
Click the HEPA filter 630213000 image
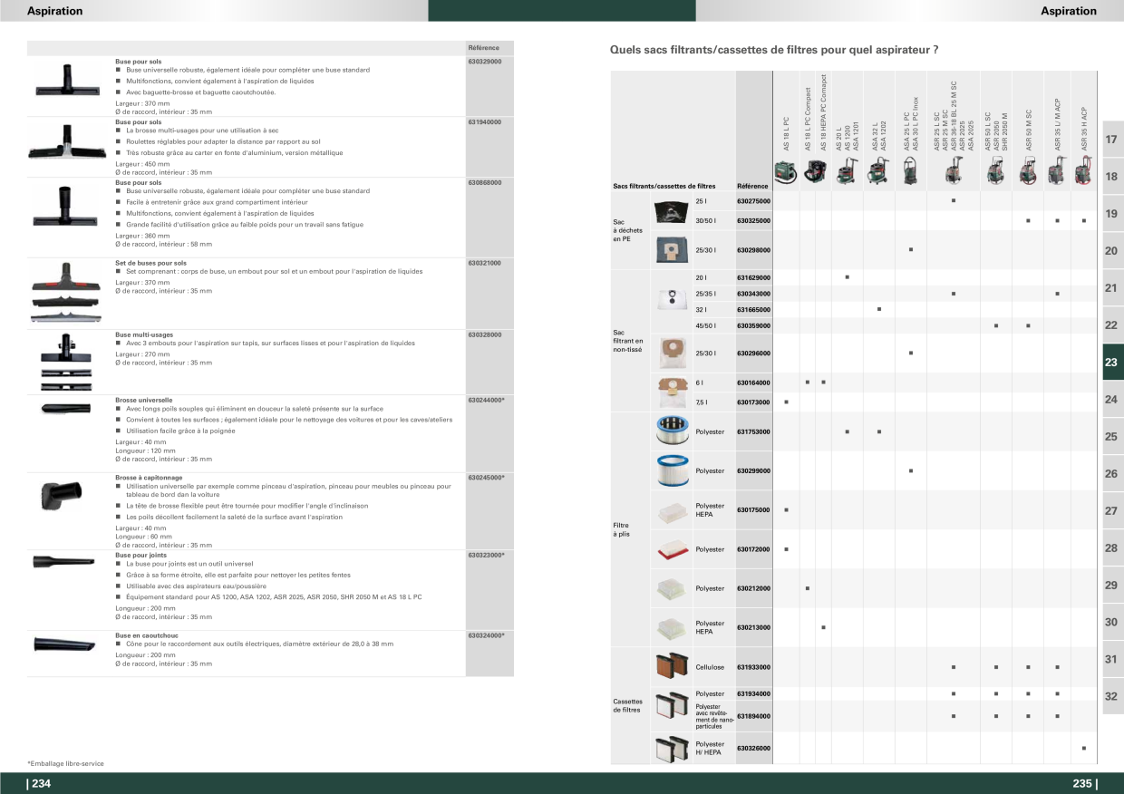coord(672,627)
